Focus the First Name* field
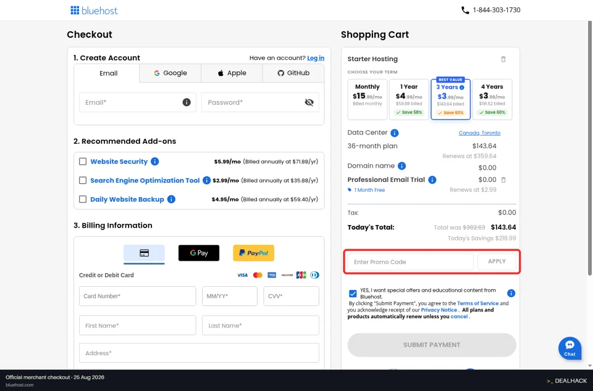 click(x=138, y=326)
